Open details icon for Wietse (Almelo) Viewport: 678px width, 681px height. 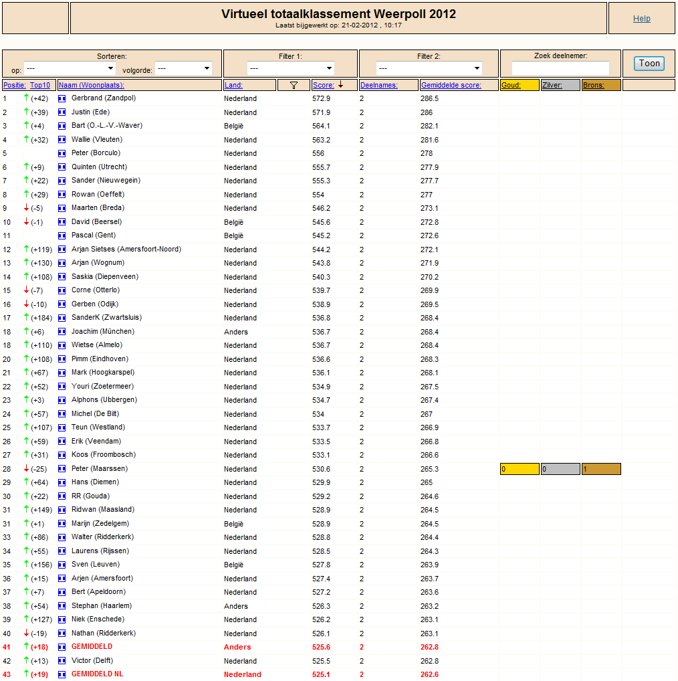pyautogui.click(x=62, y=345)
